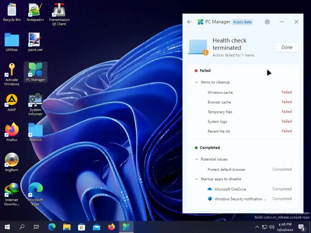Open network status tray icon

pyautogui.click(x=265, y=227)
